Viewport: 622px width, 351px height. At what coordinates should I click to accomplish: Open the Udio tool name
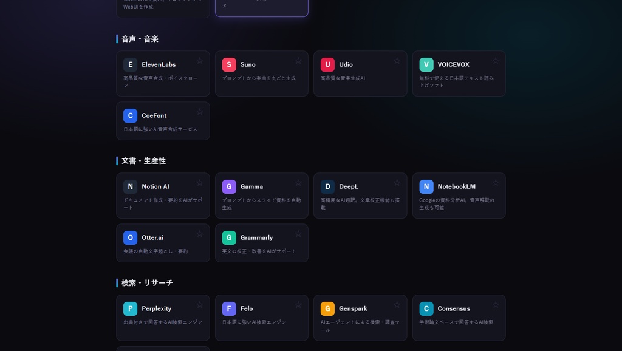coord(346,64)
